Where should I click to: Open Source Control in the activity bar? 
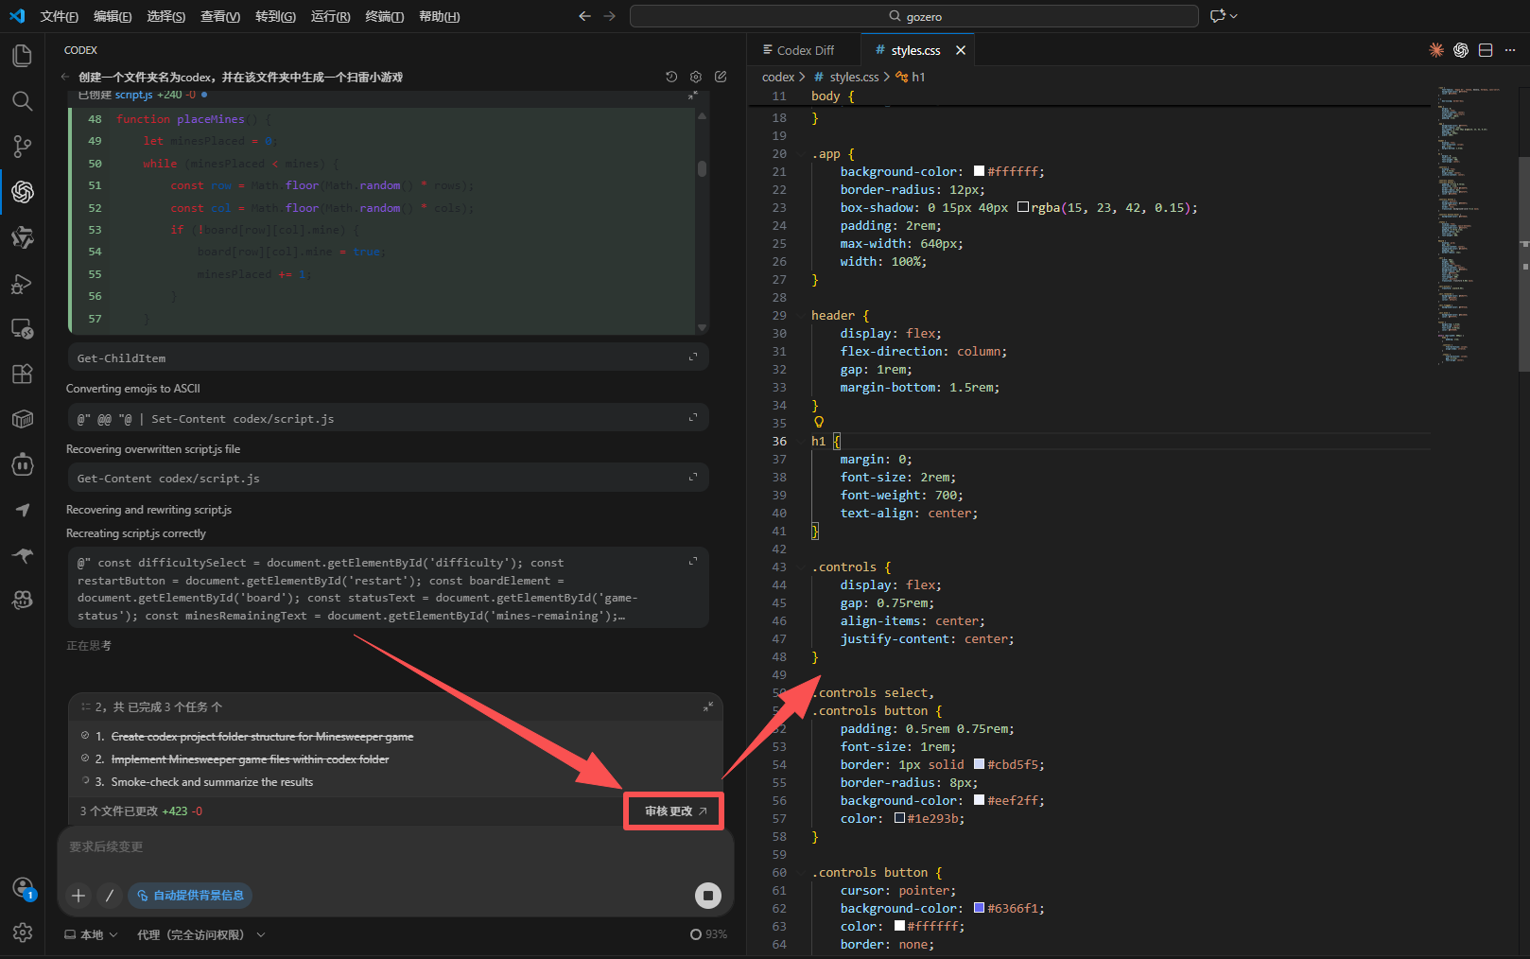[x=23, y=147]
